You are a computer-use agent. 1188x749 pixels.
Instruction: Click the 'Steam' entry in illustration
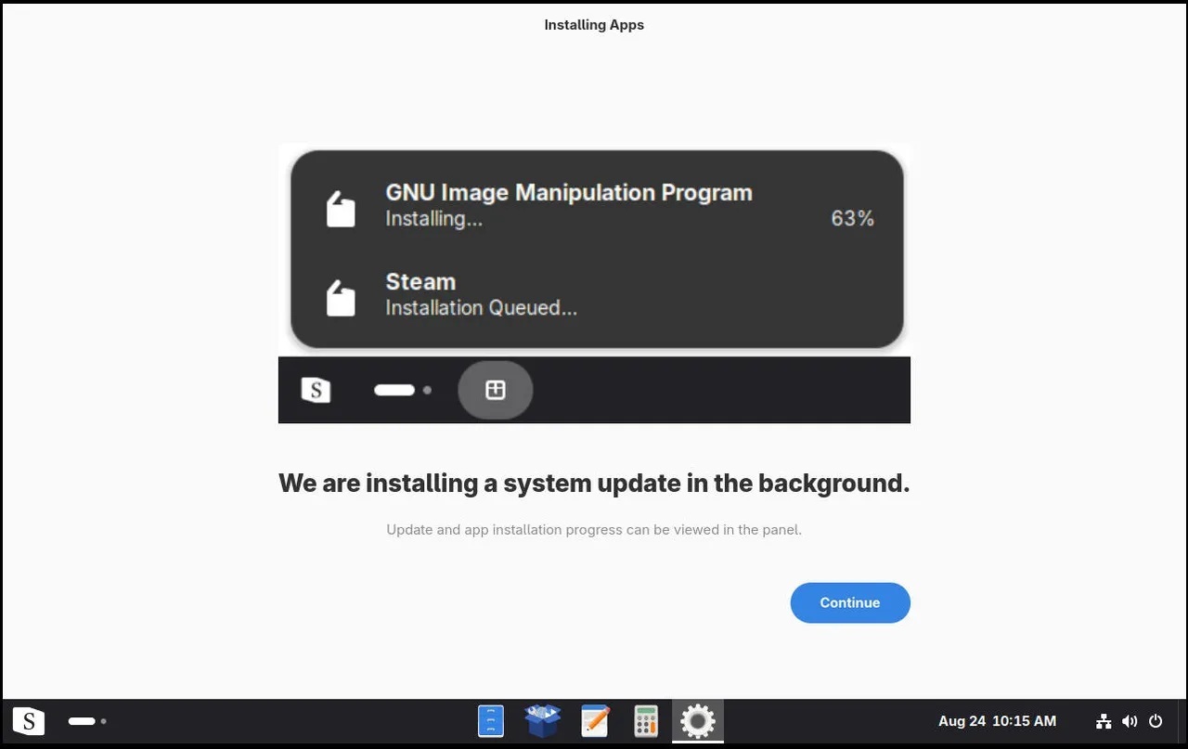coord(420,282)
